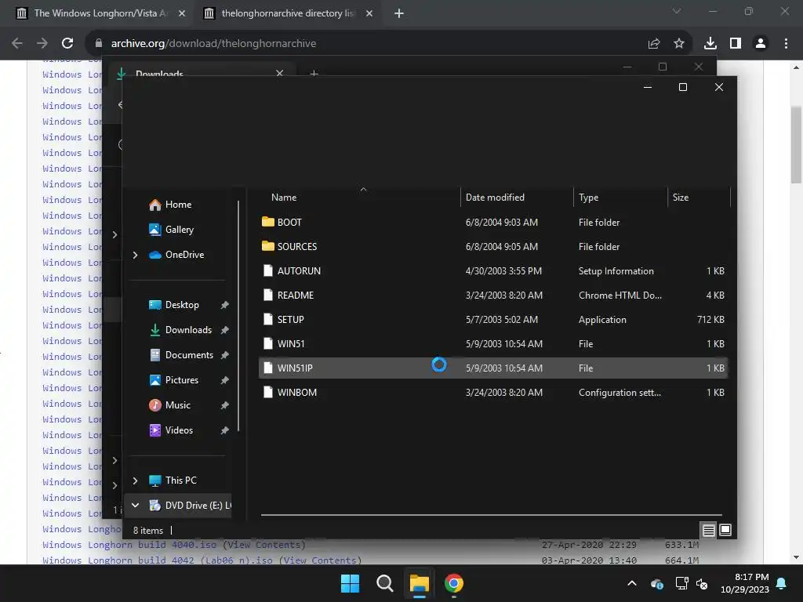Screen dimensions: 803x602
Task: Switch to large thumbnails view button
Action: tap(725, 531)
